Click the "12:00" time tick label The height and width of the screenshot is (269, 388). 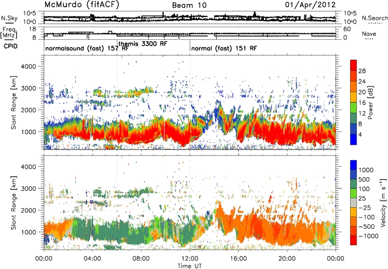click(x=190, y=259)
